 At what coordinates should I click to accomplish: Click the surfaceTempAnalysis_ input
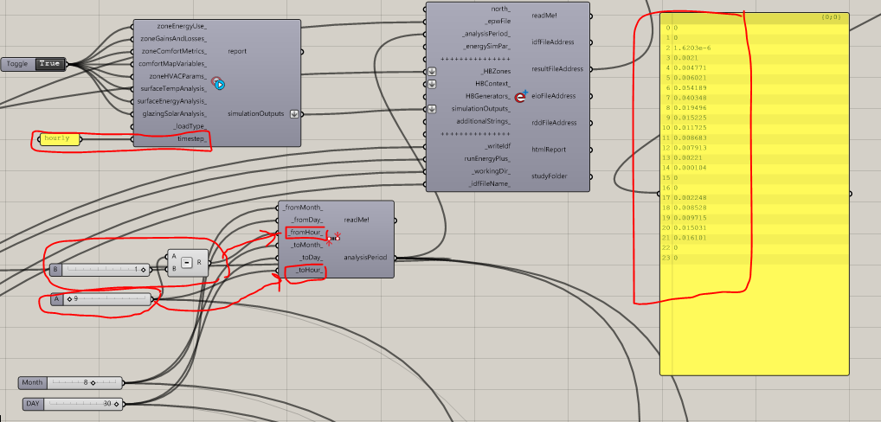click(173, 89)
